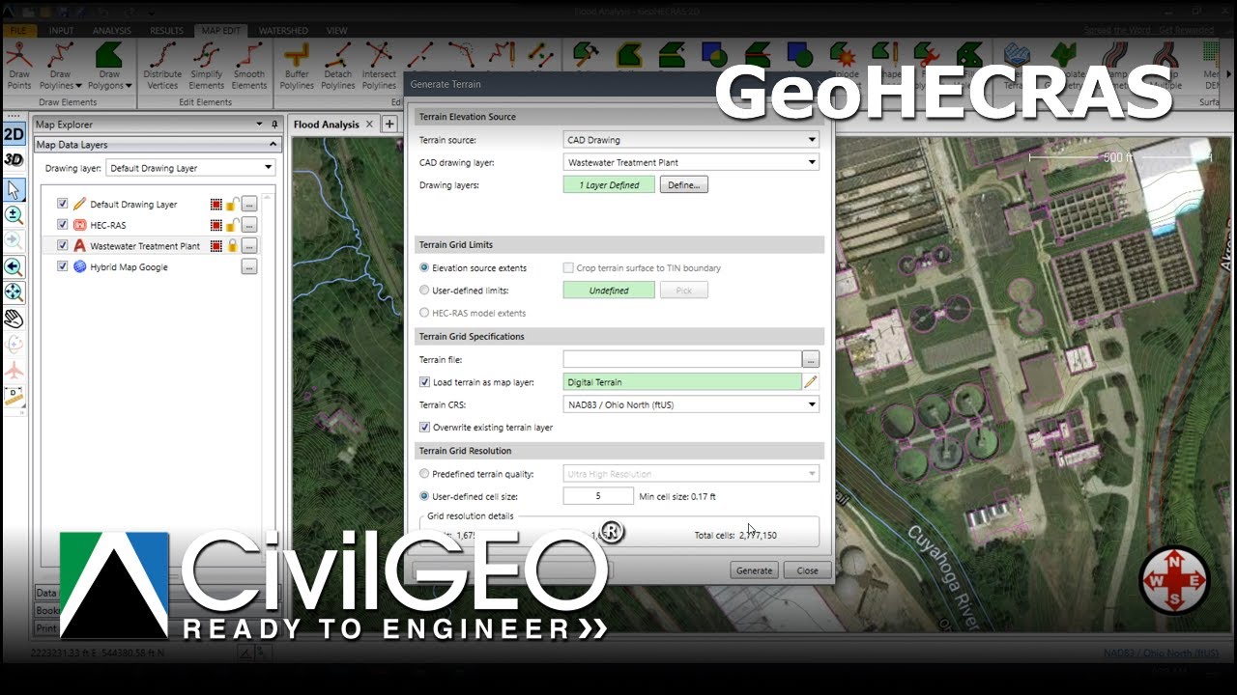This screenshot has width=1237, height=695.
Task: Uncheck Overwrite existing terrain layer
Action: [424, 427]
